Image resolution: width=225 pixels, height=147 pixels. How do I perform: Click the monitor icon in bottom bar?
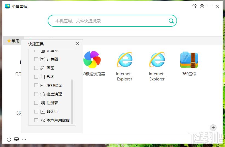click(x=16, y=139)
